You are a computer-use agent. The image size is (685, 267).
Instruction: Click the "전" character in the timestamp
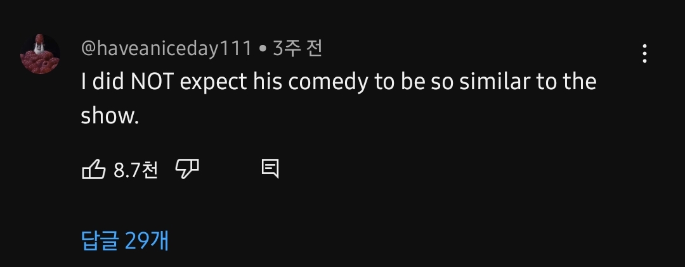(314, 49)
